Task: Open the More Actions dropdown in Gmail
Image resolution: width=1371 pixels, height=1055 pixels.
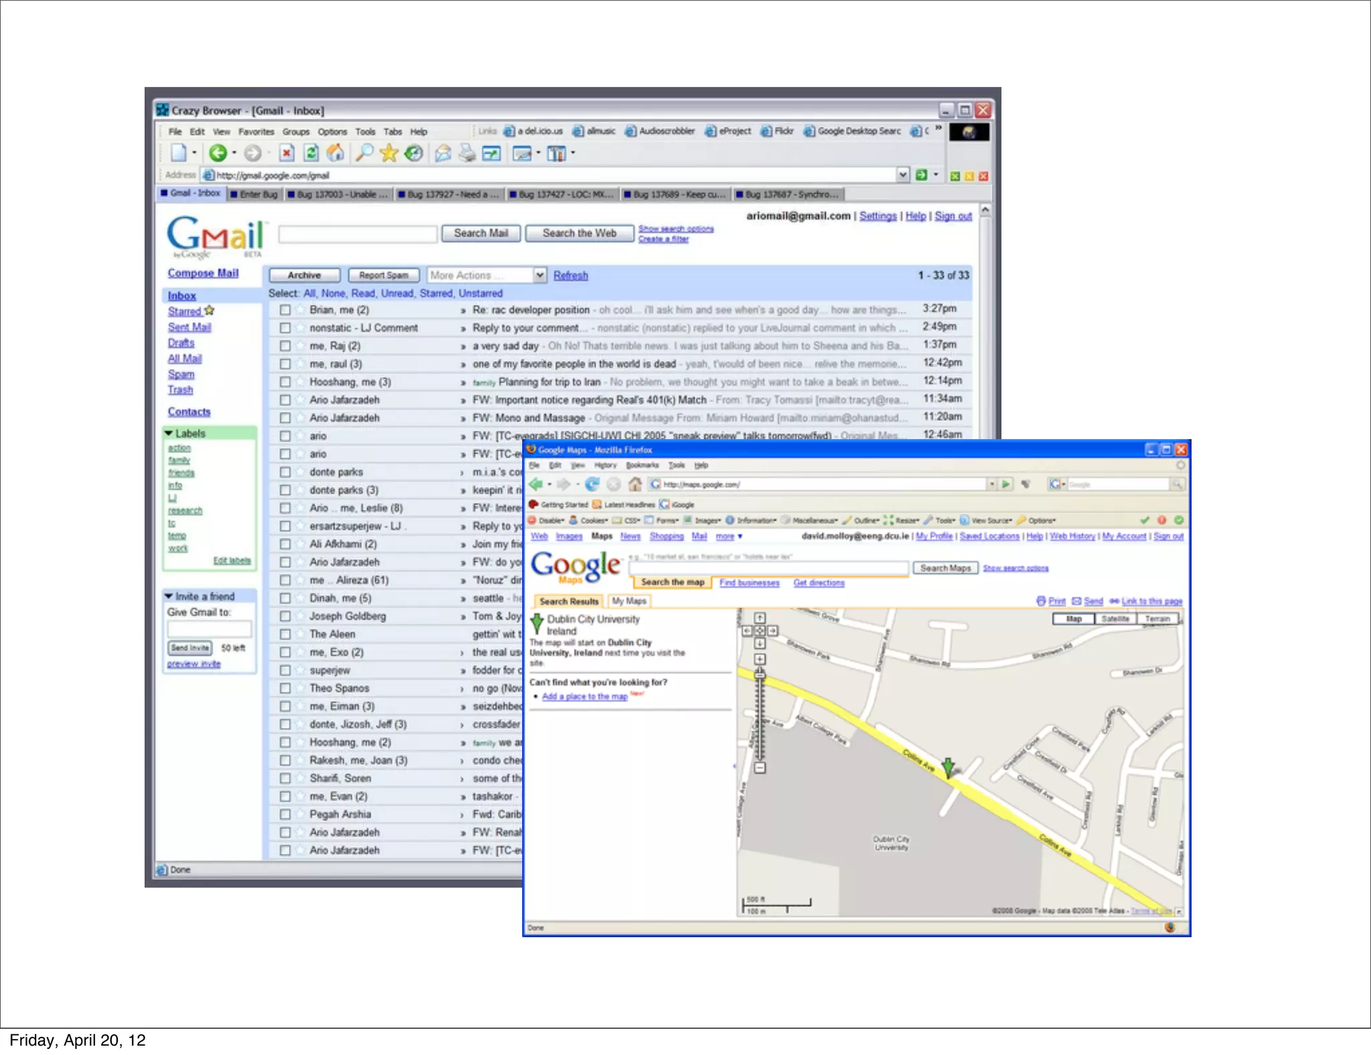Action: tap(540, 275)
